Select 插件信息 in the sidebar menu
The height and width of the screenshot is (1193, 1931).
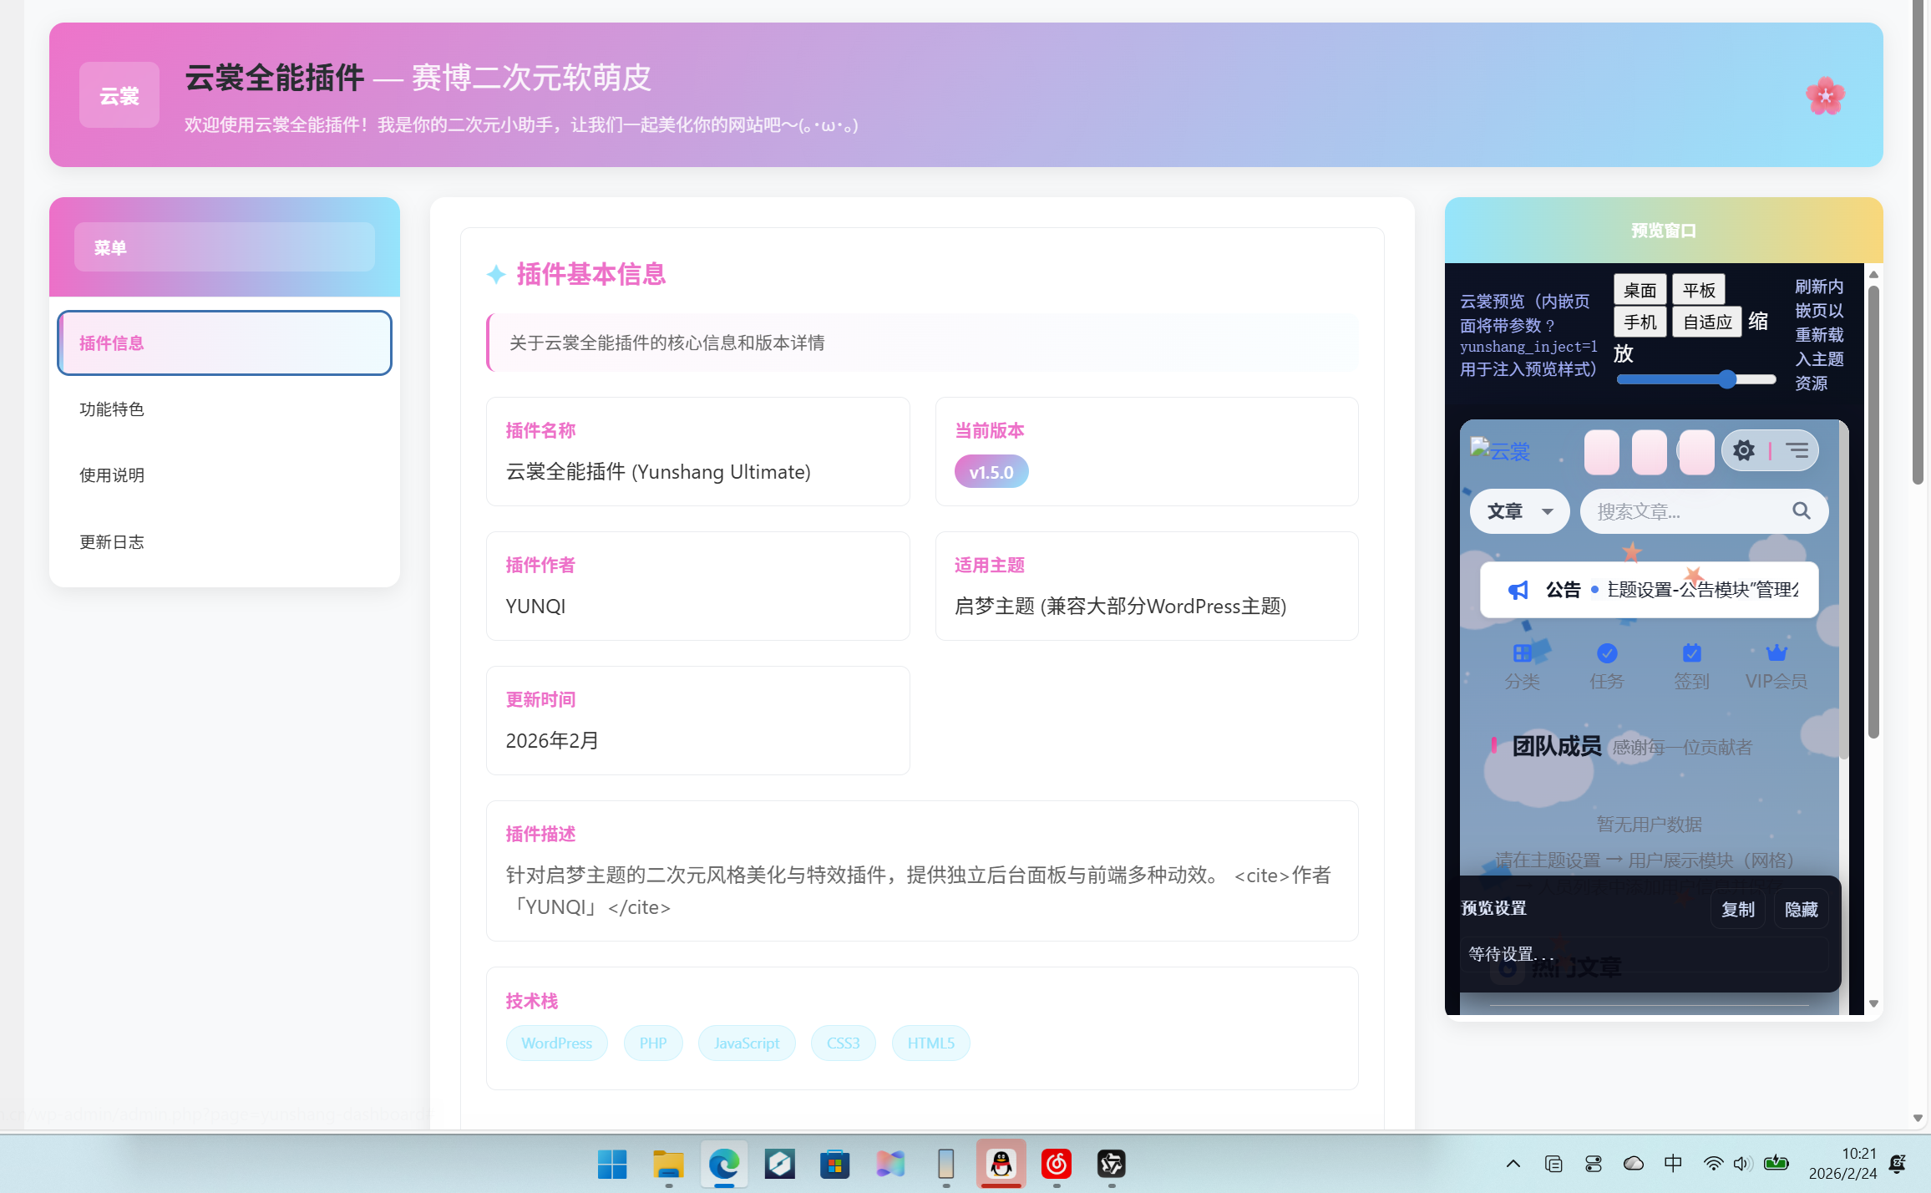tap(225, 343)
